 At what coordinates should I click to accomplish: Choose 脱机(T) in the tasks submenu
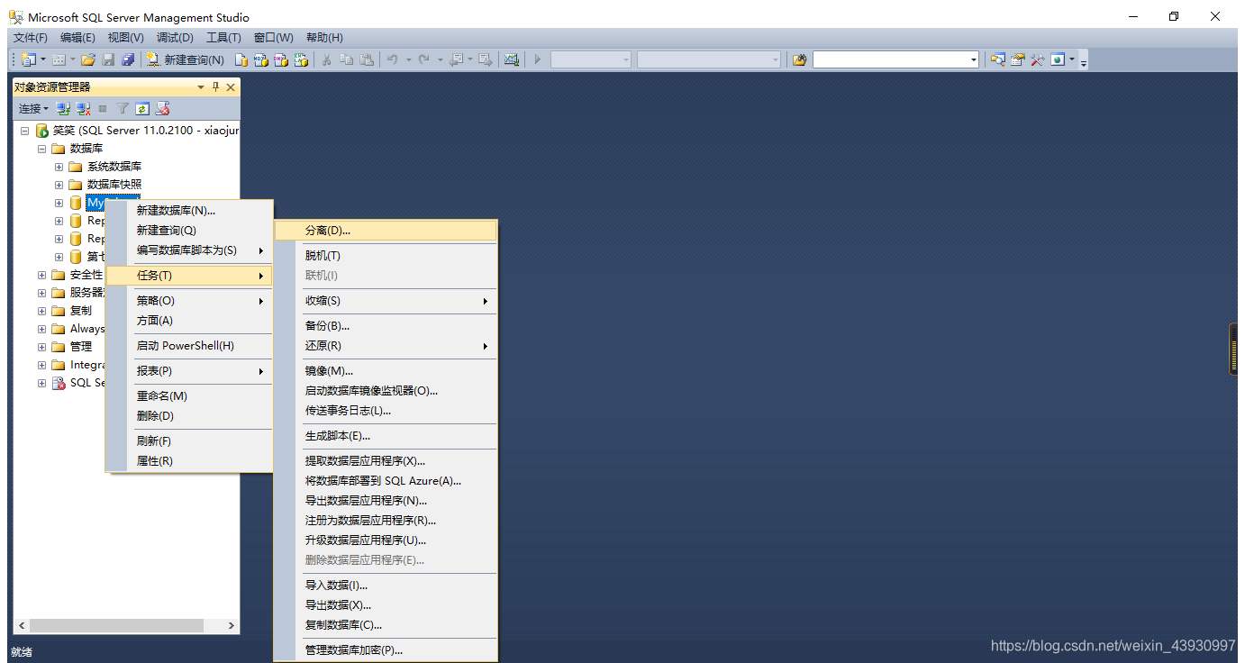click(386, 256)
